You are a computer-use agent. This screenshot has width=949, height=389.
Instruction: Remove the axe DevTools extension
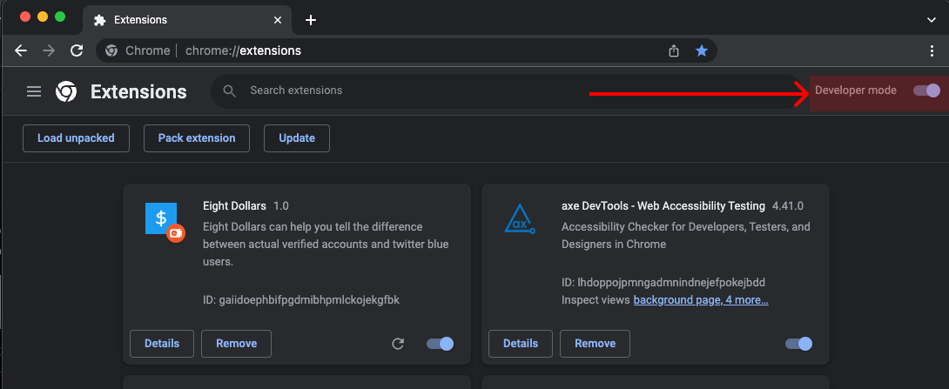pos(595,344)
